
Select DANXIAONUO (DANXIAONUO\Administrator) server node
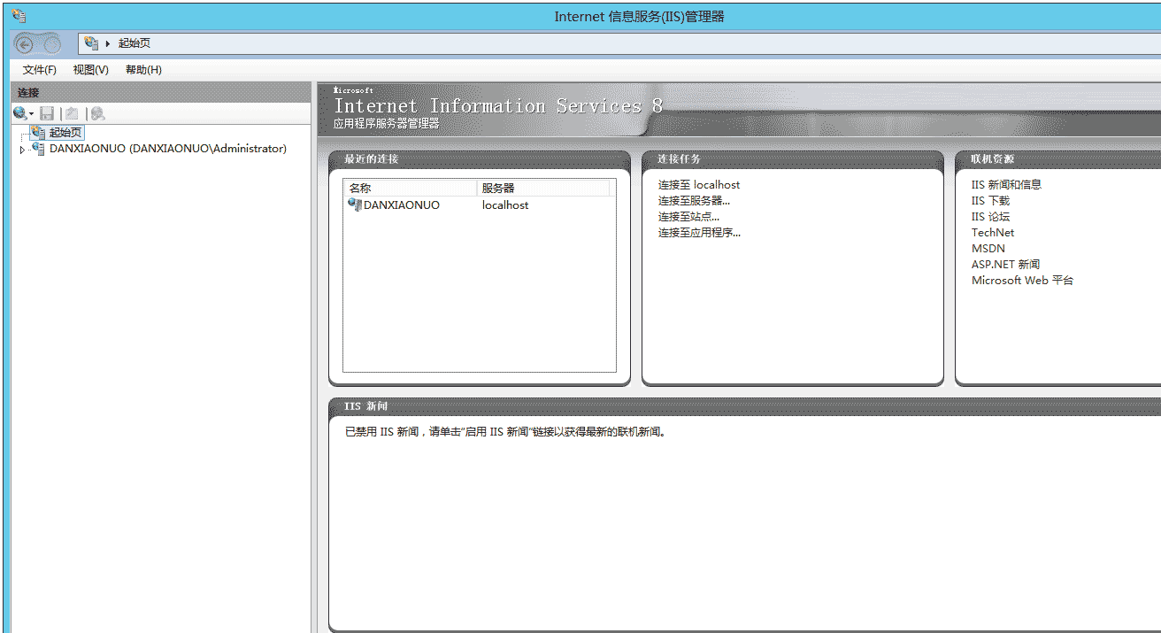tap(168, 149)
